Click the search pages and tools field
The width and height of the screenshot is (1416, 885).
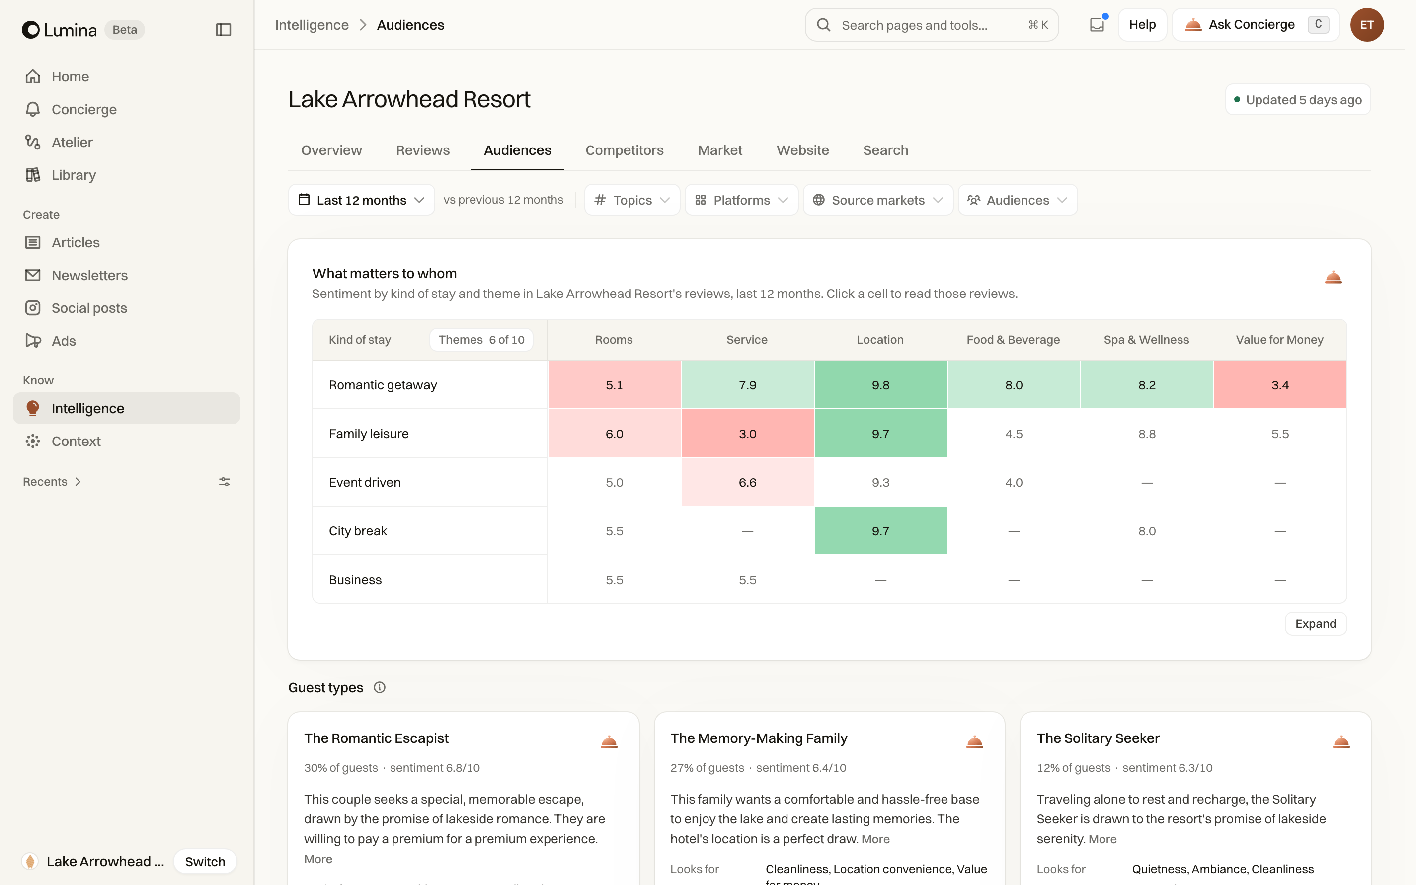click(x=931, y=25)
